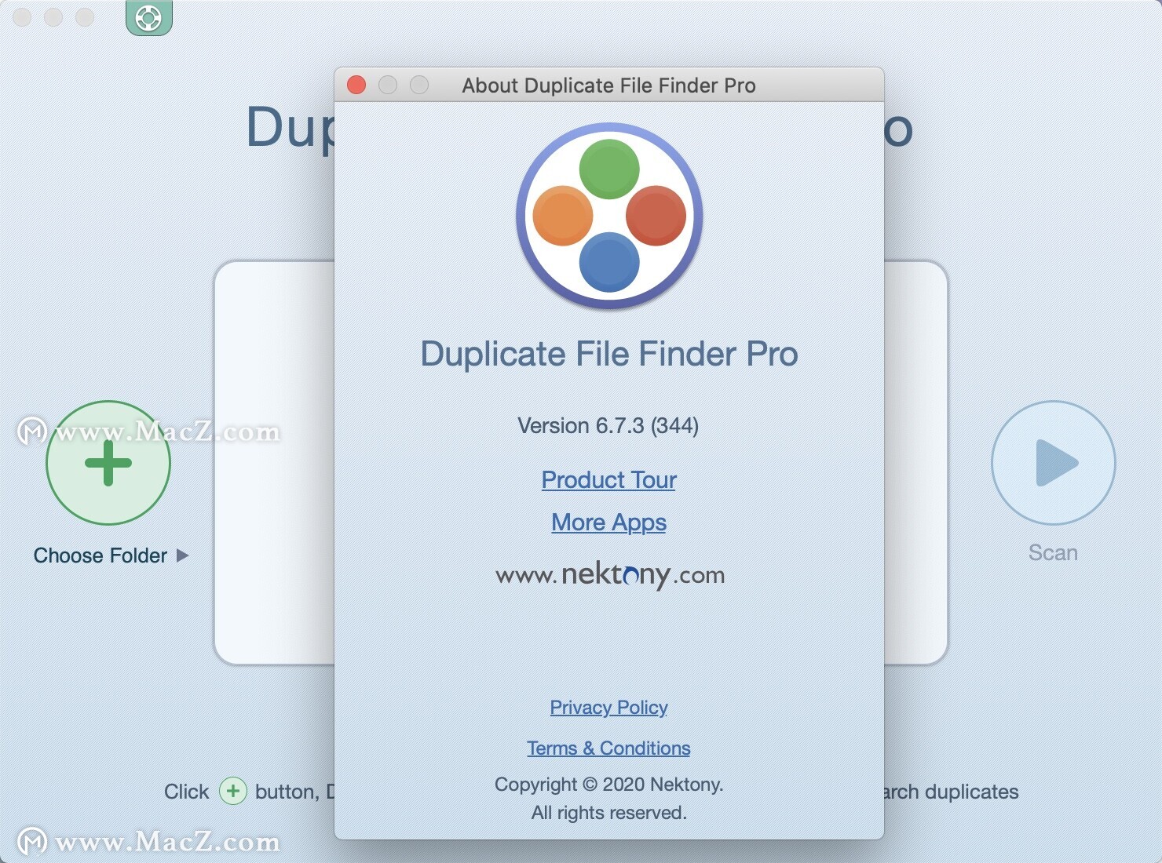1162x863 pixels.
Task: Click the About Duplicate File Finder Pro title bar
Action: (608, 85)
